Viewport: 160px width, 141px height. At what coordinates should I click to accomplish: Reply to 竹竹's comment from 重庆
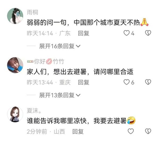[84, 82]
